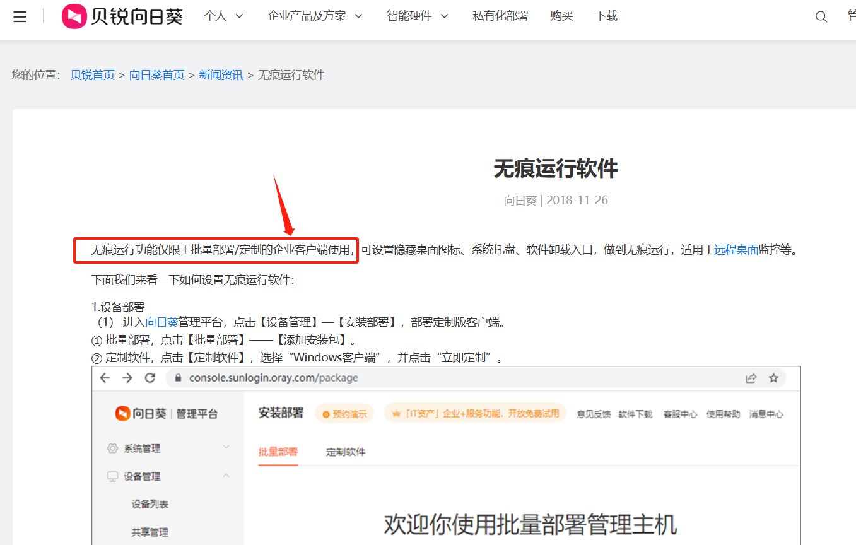Image resolution: width=856 pixels, height=545 pixels.
Task: Select the 批量部署 tab
Action: [278, 452]
